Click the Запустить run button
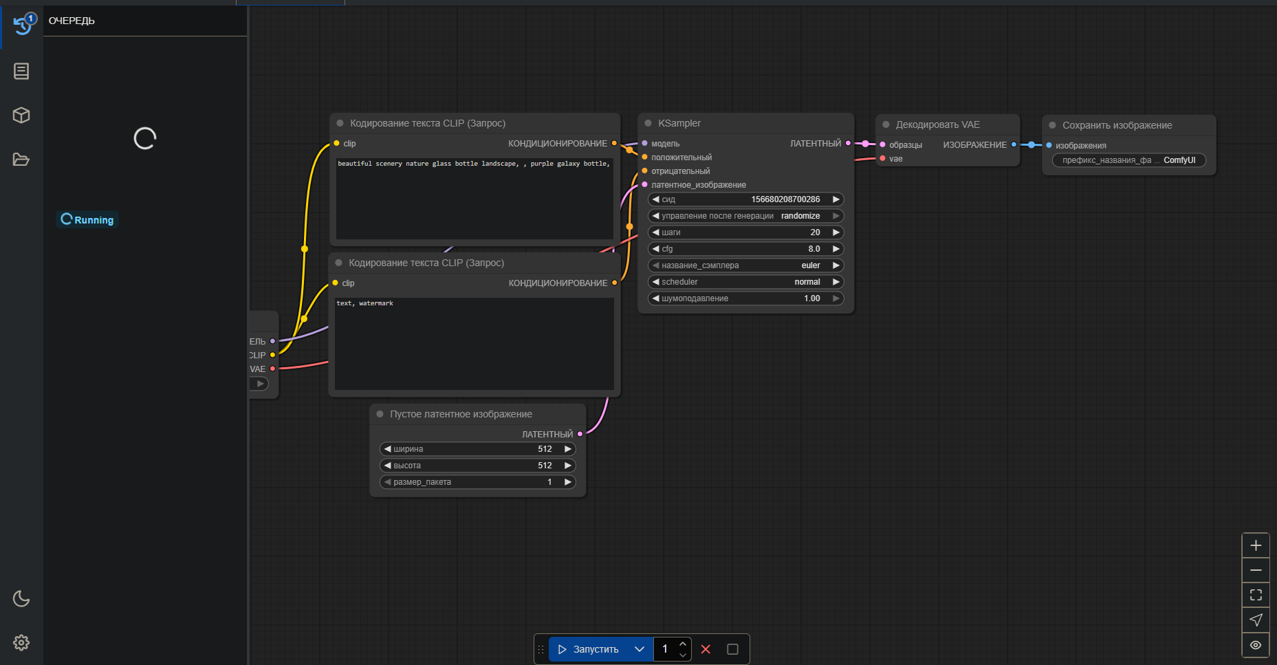Screen dimensions: 1277x665 pyautogui.click(x=589, y=649)
